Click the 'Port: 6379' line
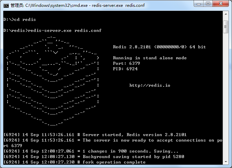This screenshot has width=232, height=168. tap(126, 63)
